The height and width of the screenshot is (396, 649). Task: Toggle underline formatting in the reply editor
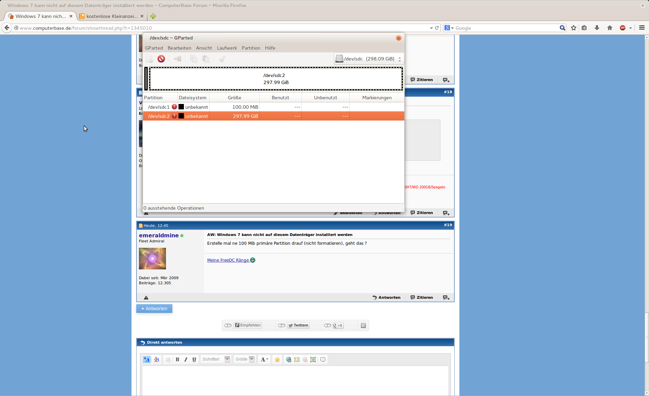[194, 360]
